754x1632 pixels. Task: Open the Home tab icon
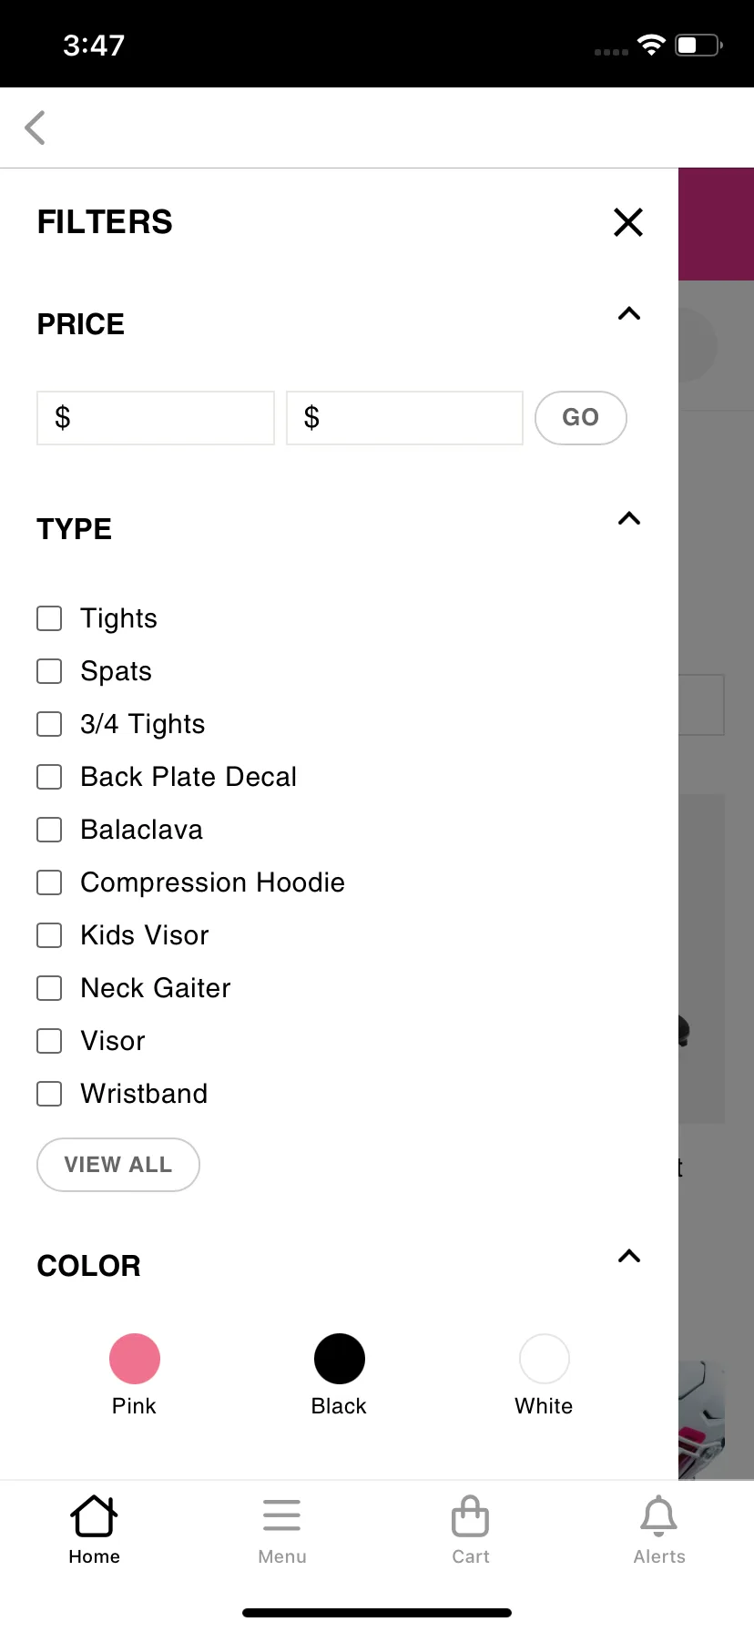[x=94, y=1516]
